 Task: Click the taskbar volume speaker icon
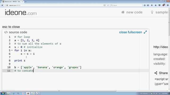coord(156,93)
